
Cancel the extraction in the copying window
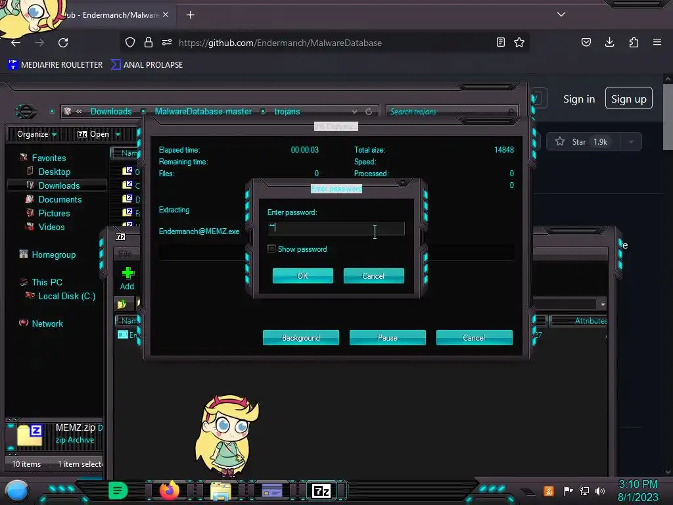pos(474,337)
